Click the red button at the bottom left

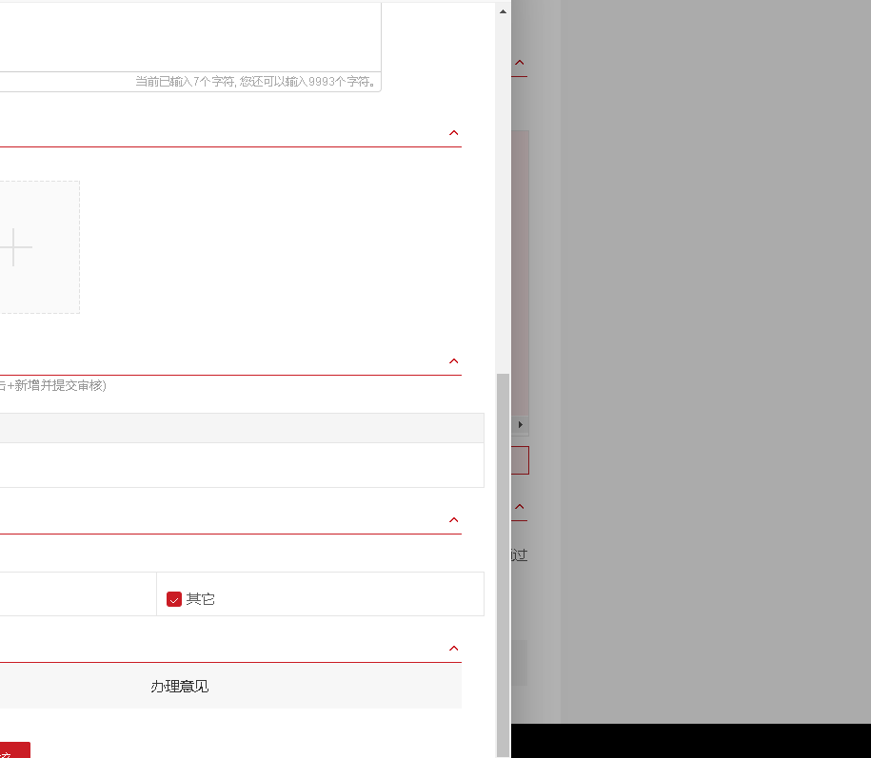[x=13, y=750]
